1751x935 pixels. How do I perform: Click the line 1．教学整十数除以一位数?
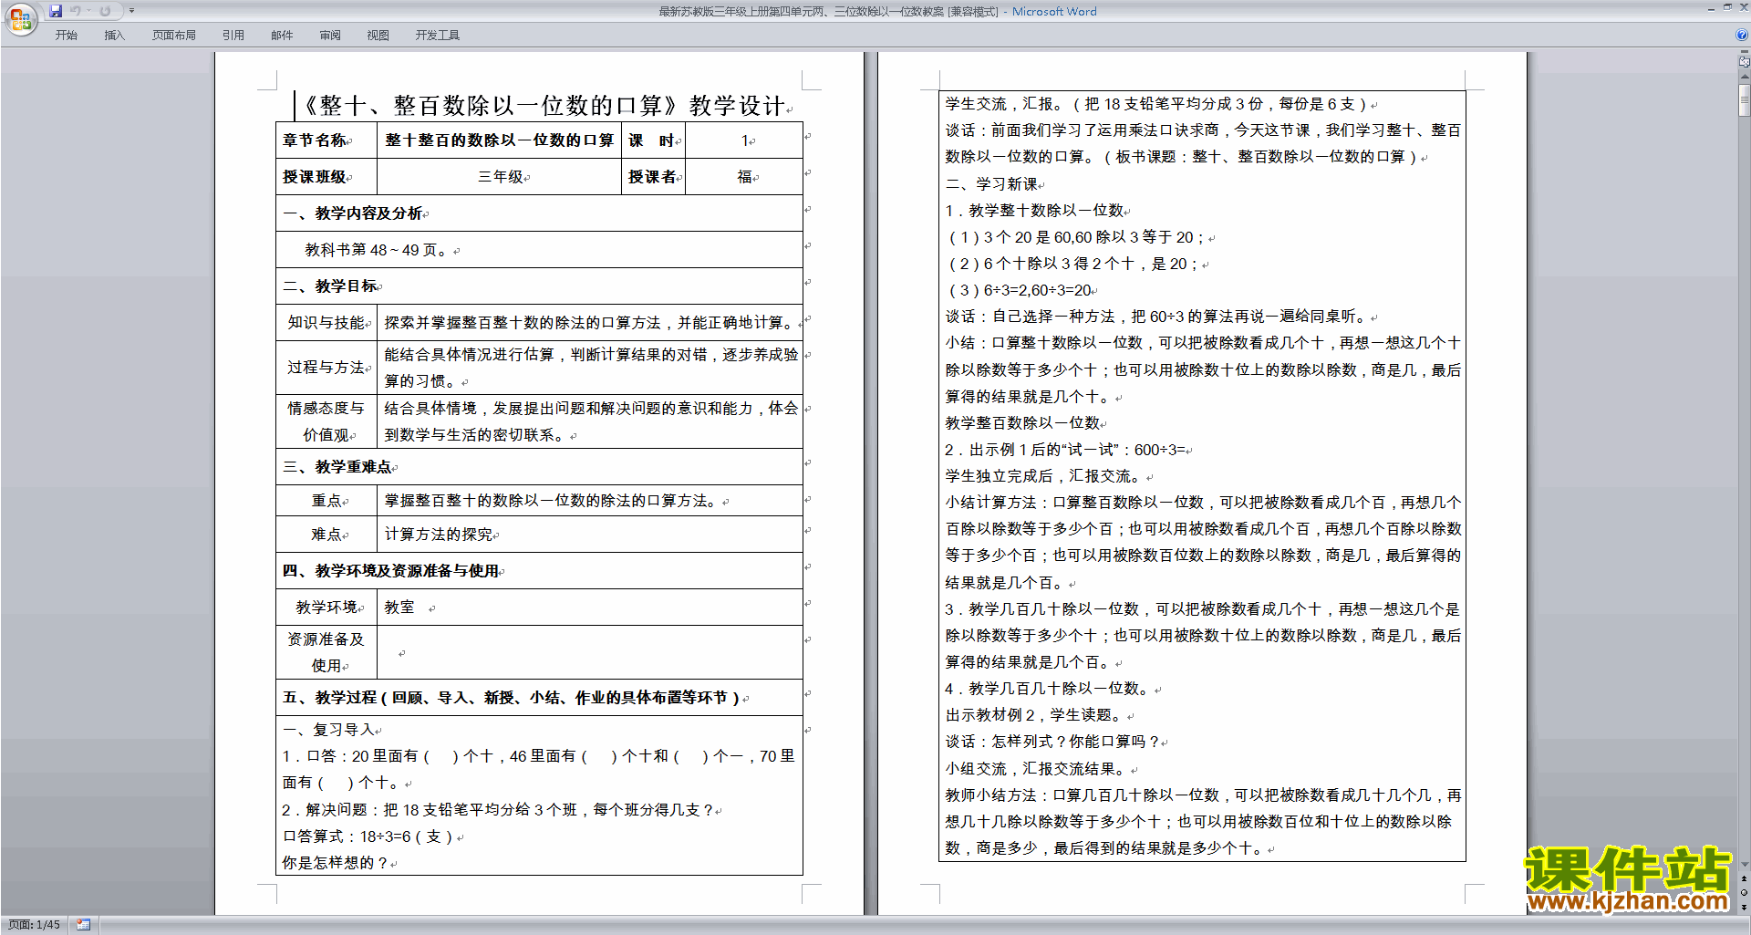pyautogui.click(x=1037, y=211)
